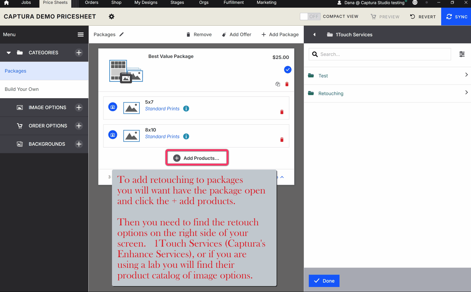This screenshot has height=292, width=471.
Task: Click Add Offer
Action: tap(237, 35)
